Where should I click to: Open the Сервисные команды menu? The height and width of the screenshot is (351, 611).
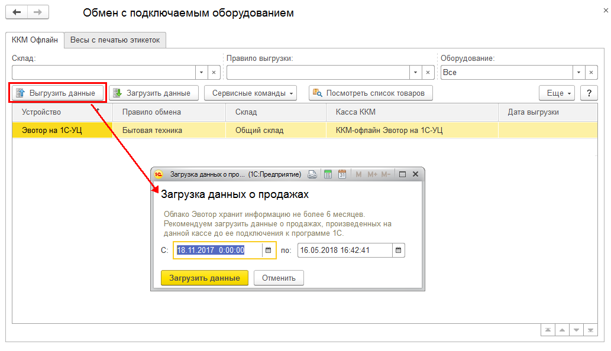251,93
